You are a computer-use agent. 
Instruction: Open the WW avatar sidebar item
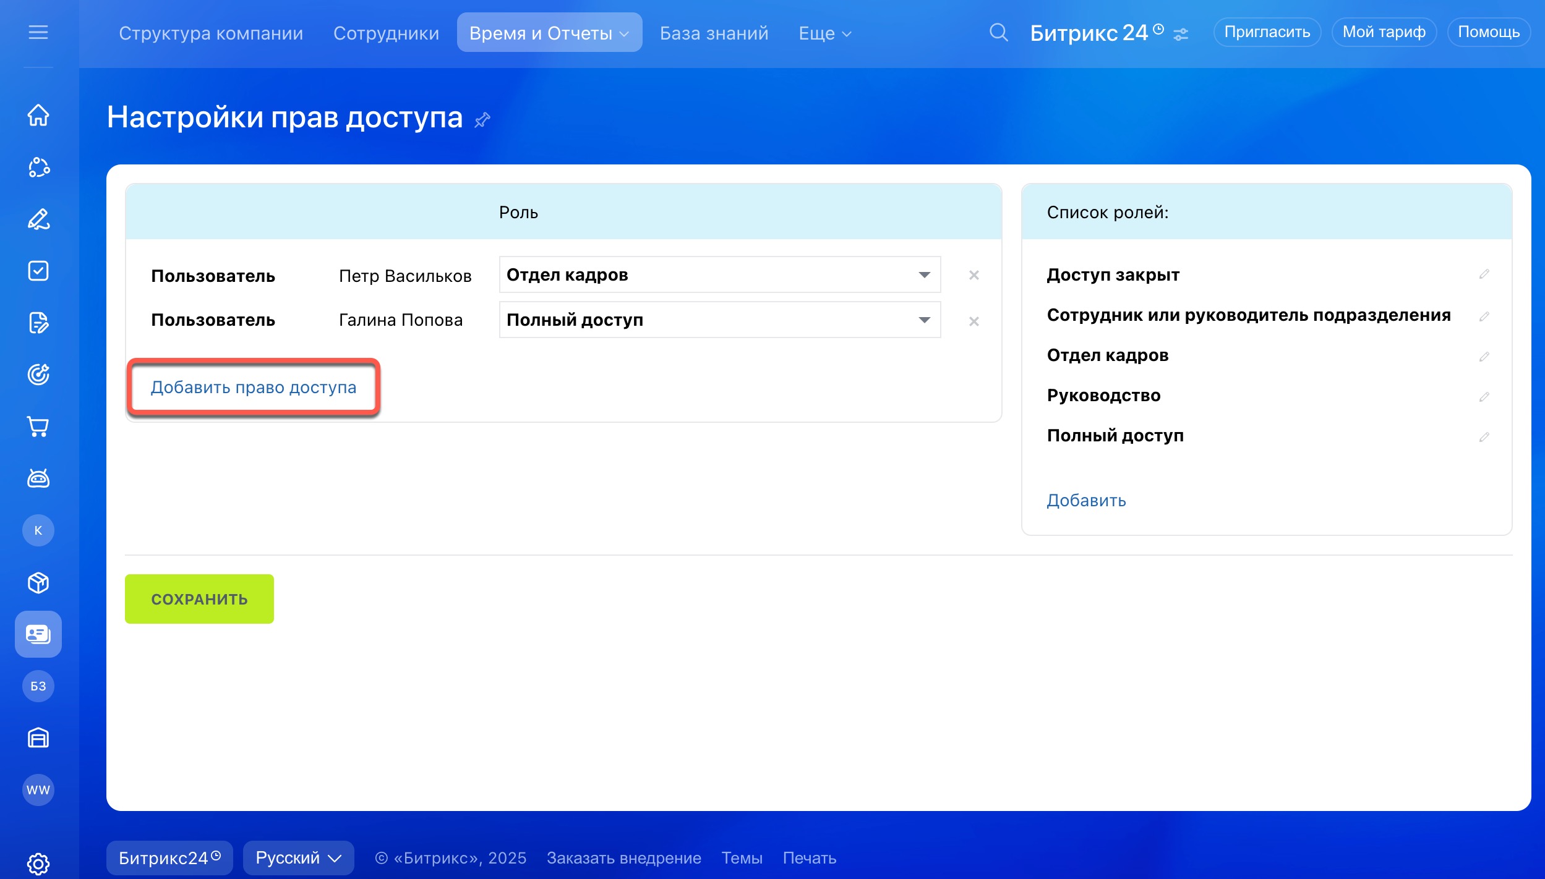[x=38, y=790]
